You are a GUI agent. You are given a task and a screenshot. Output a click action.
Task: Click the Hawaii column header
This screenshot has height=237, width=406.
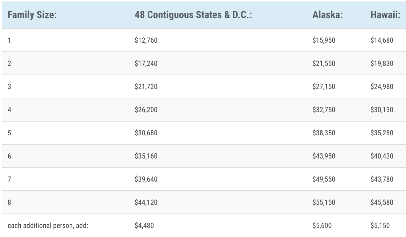385,15
